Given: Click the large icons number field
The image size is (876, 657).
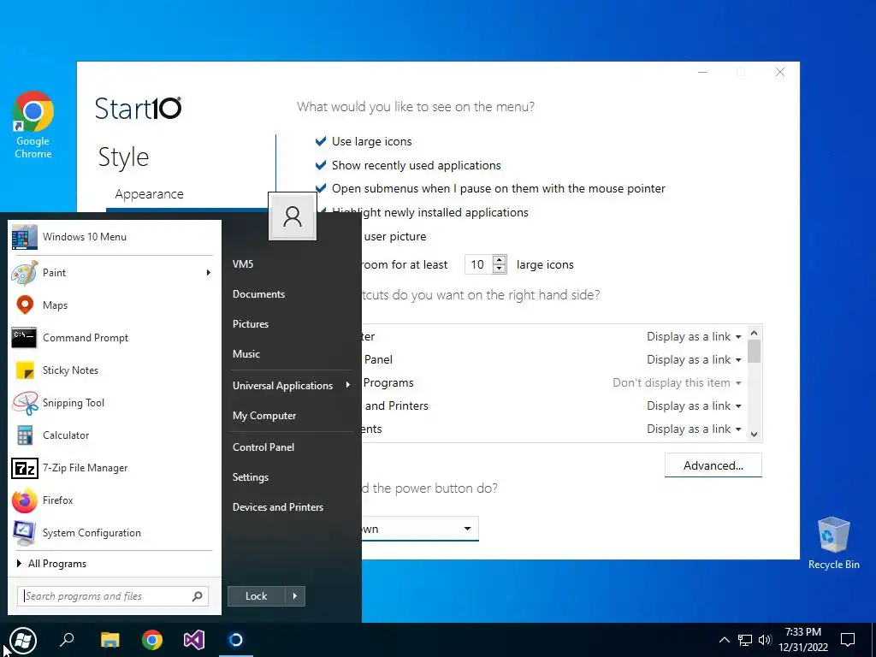Looking at the screenshot, I should click(478, 264).
